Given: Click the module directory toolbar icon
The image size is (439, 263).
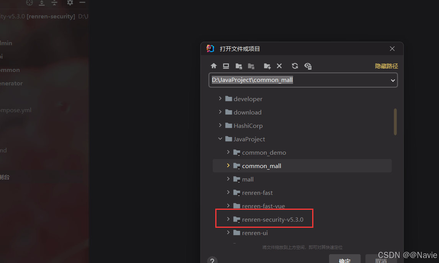Looking at the screenshot, I should click(251, 66).
